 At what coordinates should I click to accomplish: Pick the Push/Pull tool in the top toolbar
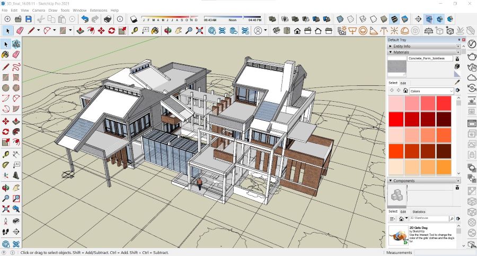click(81, 30)
